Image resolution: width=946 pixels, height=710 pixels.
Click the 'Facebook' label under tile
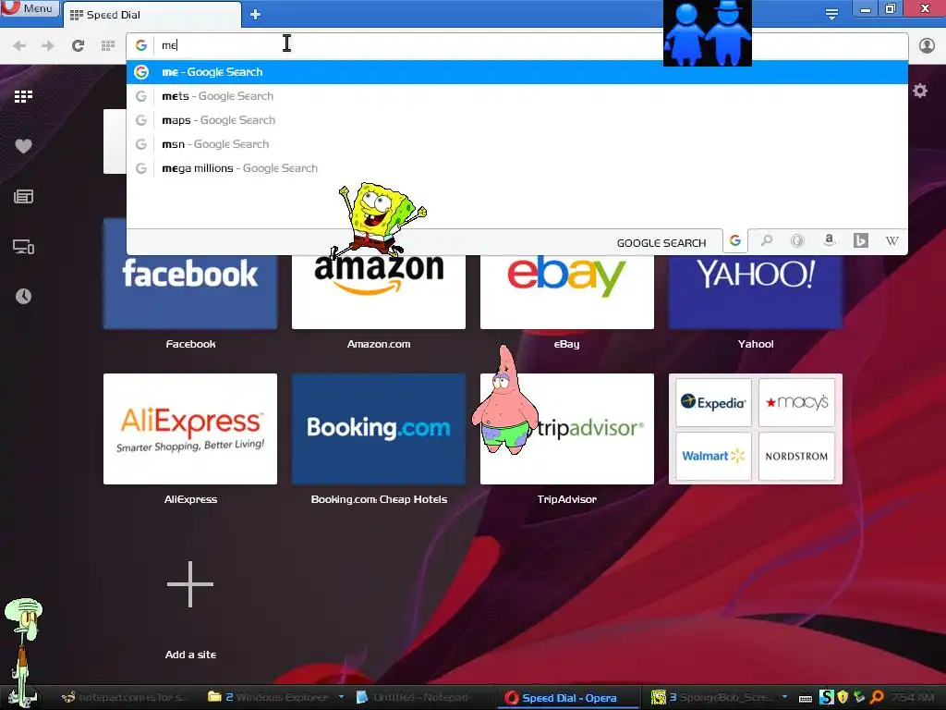click(x=190, y=344)
